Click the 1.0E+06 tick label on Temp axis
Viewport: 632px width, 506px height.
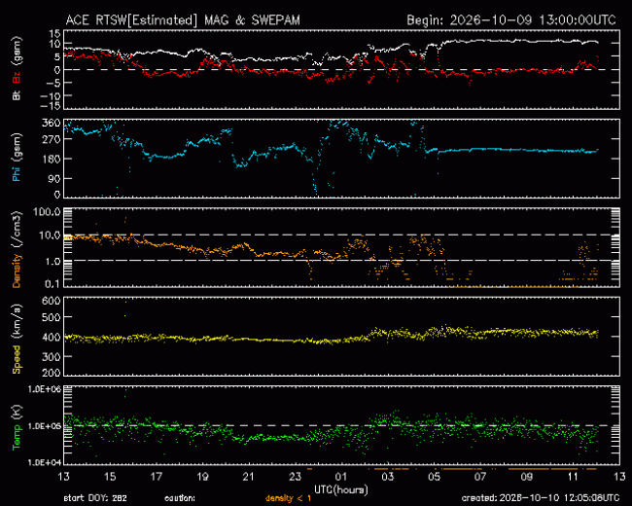(x=45, y=389)
